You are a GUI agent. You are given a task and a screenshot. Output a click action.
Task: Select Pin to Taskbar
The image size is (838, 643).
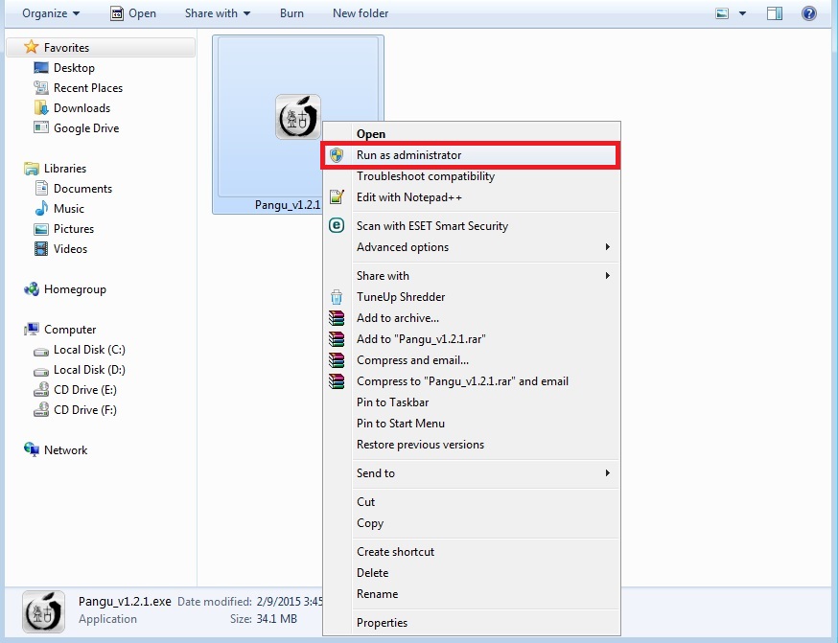[471, 402]
